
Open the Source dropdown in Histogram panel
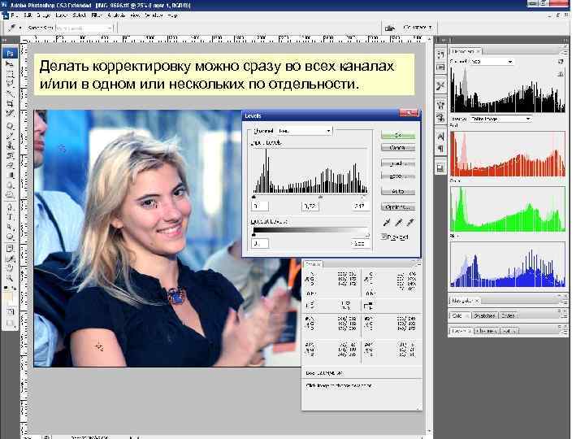(x=500, y=119)
